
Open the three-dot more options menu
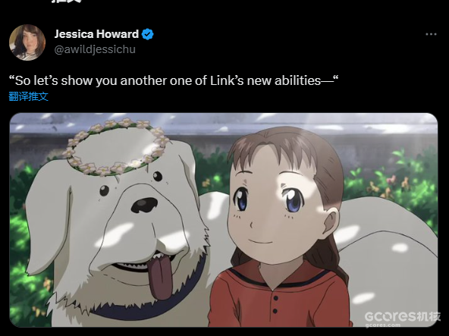[431, 34]
